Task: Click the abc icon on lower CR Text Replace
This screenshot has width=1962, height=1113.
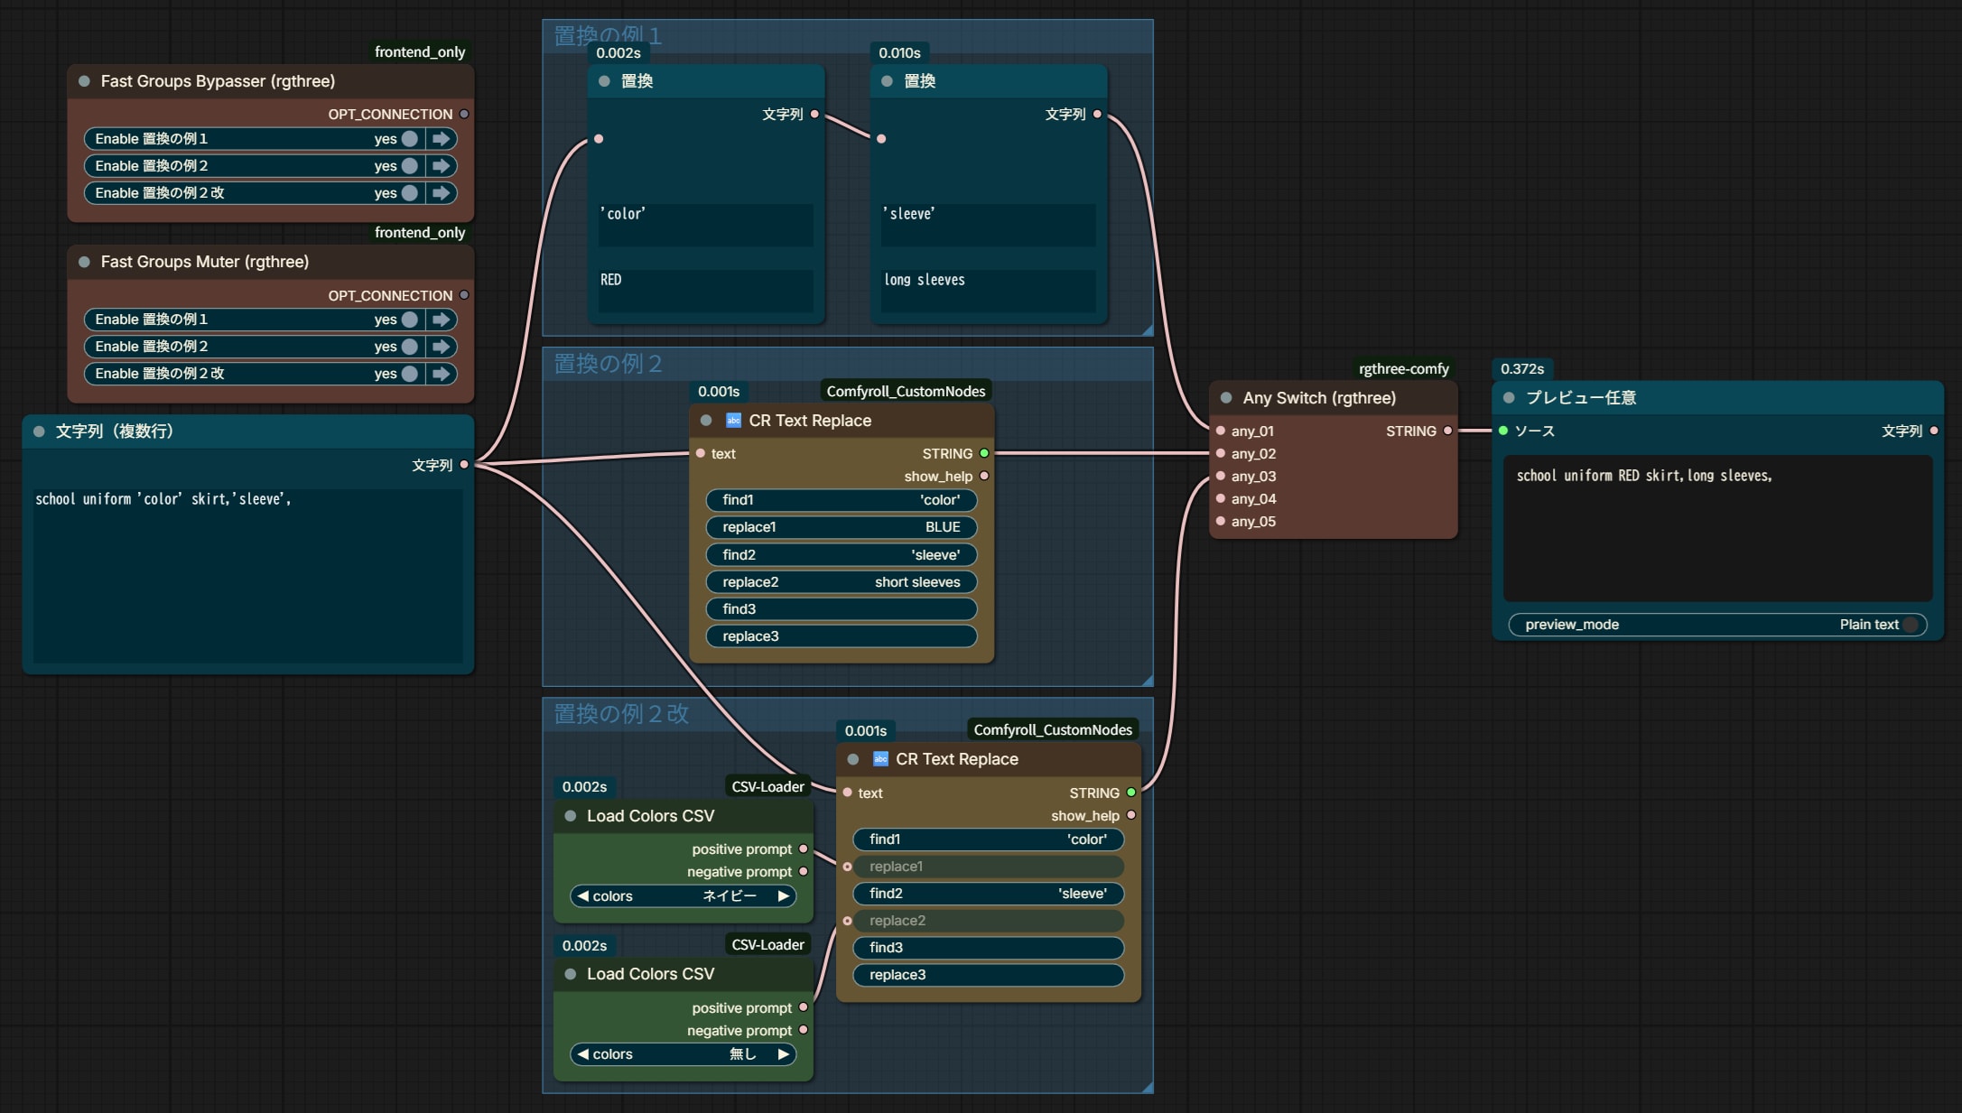Action: (880, 759)
